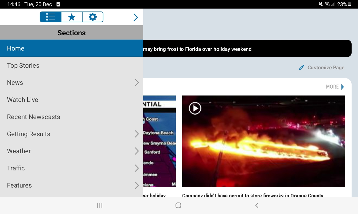Open the Features section
Viewport: 358px width, 214px height.
coord(72,185)
